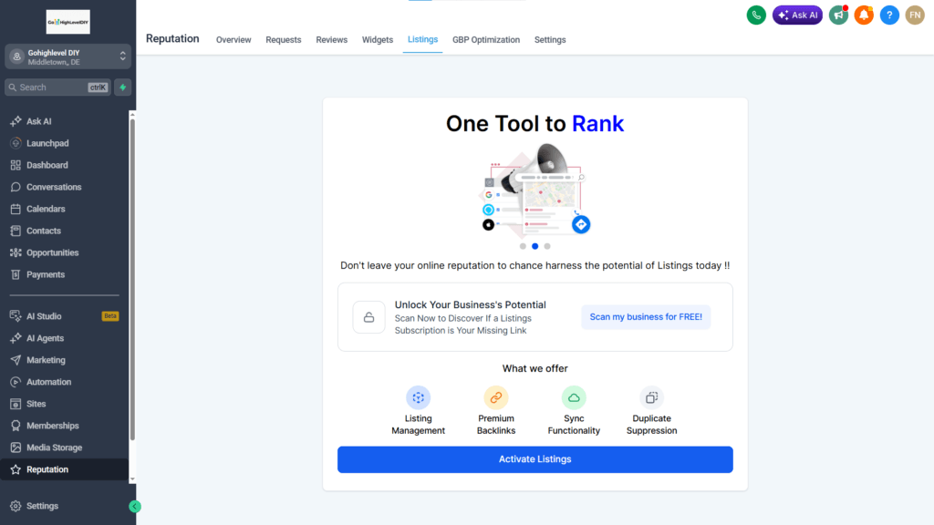Open the FN user avatar menu
Viewport: 934px width, 525px height.
click(x=915, y=15)
